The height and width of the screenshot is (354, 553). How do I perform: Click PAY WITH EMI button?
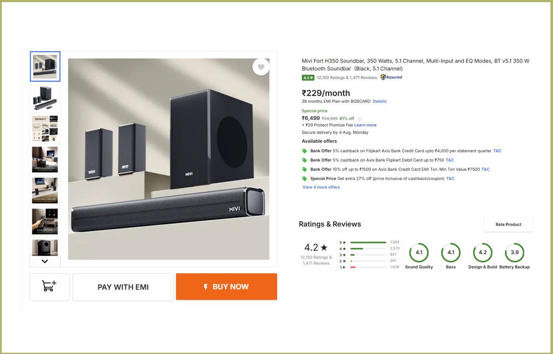coord(123,287)
